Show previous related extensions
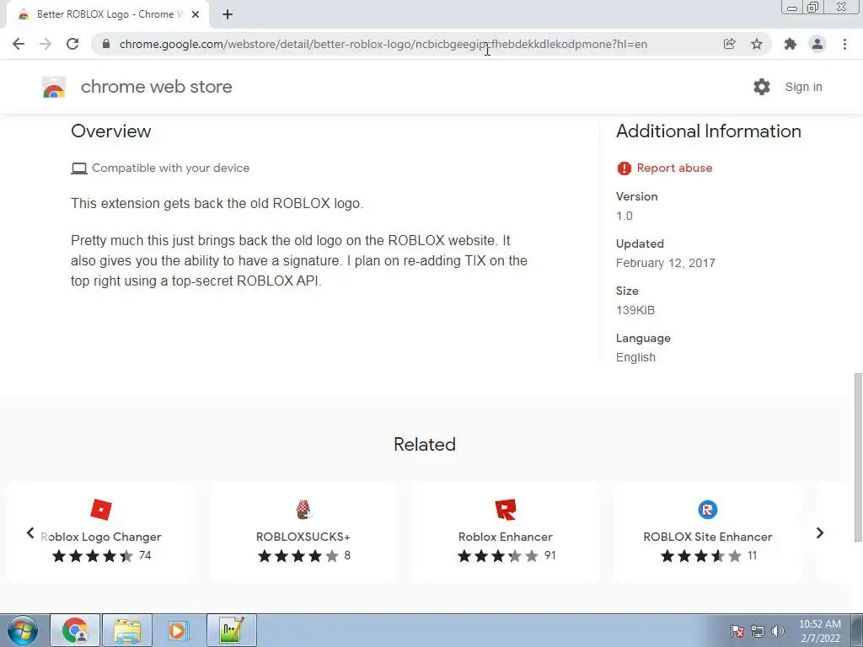 (x=30, y=532)
